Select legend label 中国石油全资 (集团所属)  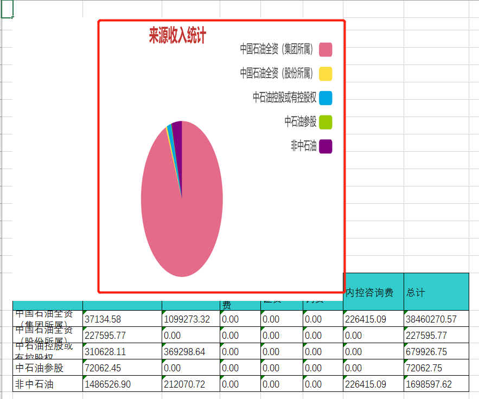pos(277,49)
